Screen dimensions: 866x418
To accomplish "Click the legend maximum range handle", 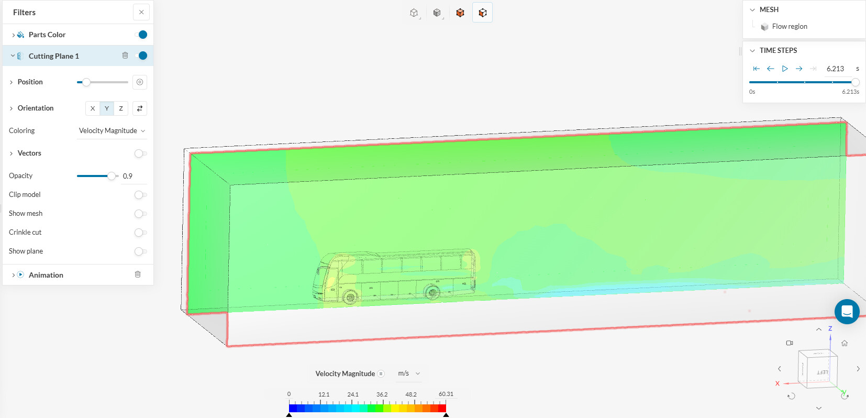I will (x=446, y=415).
